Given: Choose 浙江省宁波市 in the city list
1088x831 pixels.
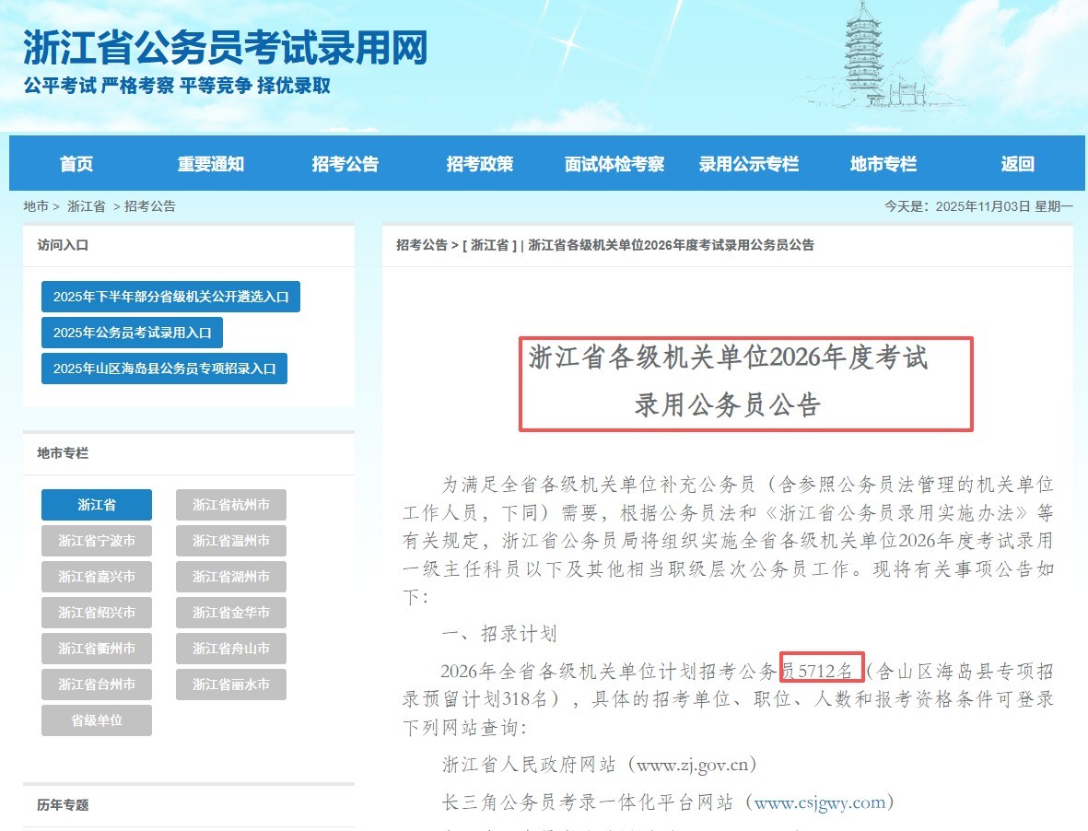Looking at the screenshot, I should (x=97, y=541).
